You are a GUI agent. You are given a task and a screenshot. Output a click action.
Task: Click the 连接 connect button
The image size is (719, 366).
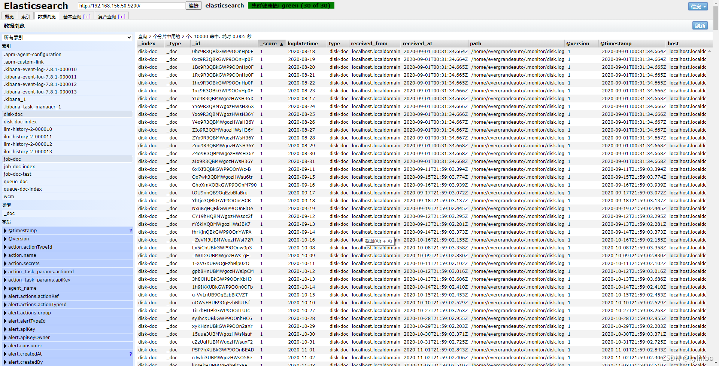tap(194, 6)
